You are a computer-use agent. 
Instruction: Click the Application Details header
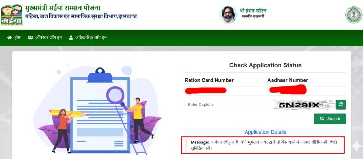pyautogui.click(x=265, y=132)
